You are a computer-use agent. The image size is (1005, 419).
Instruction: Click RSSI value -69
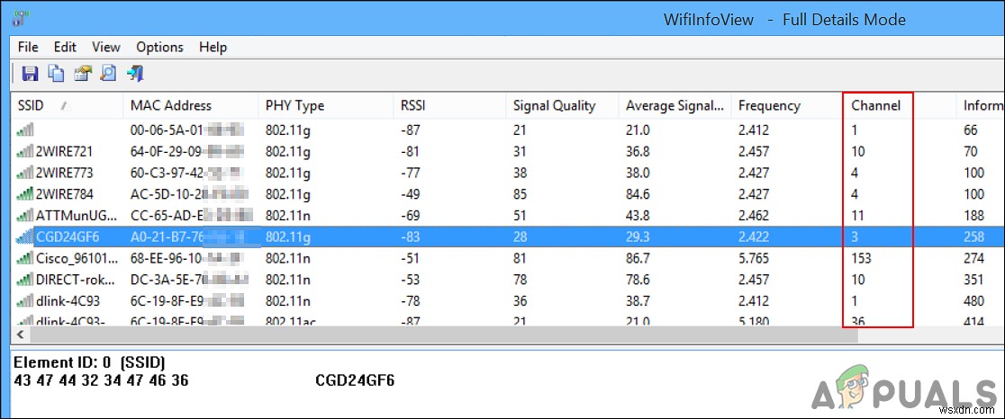(411, 215)
